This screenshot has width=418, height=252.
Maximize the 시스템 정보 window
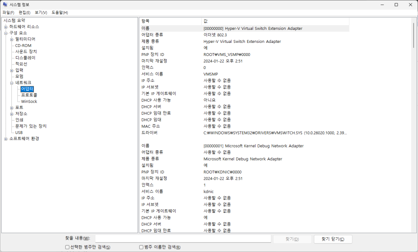click(396, 4)
